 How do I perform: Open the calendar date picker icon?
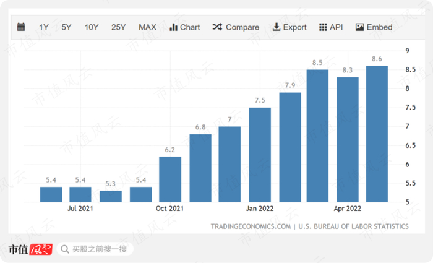point(21,27)
